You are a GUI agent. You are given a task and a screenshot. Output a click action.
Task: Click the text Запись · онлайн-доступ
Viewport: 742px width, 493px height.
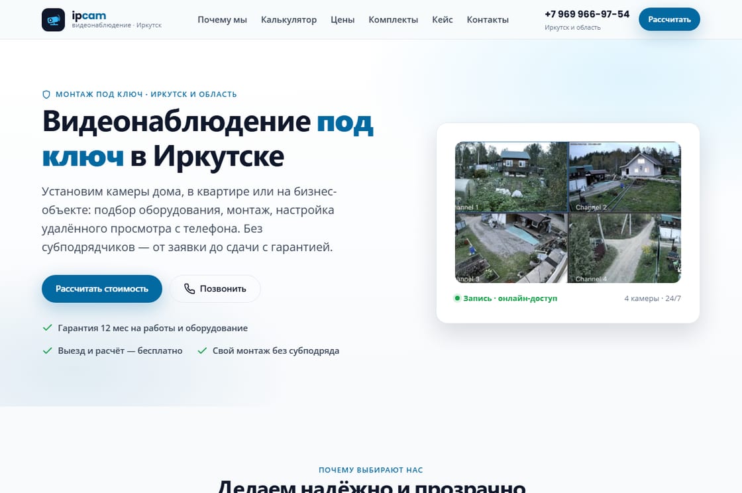510,298
